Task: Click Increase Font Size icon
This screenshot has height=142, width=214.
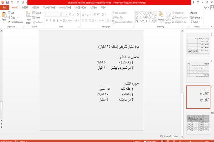Action: [70, 14]
